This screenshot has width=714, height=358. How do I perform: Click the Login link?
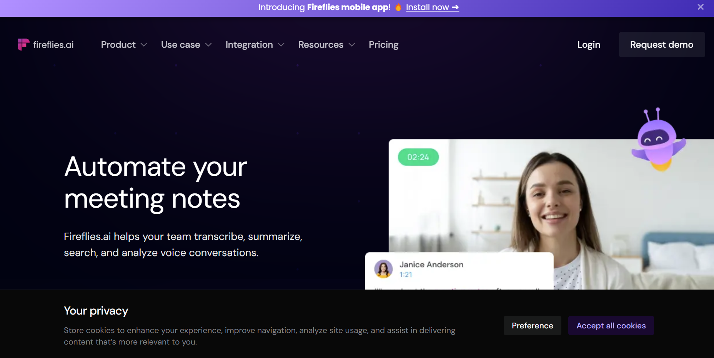pos(589,45)
